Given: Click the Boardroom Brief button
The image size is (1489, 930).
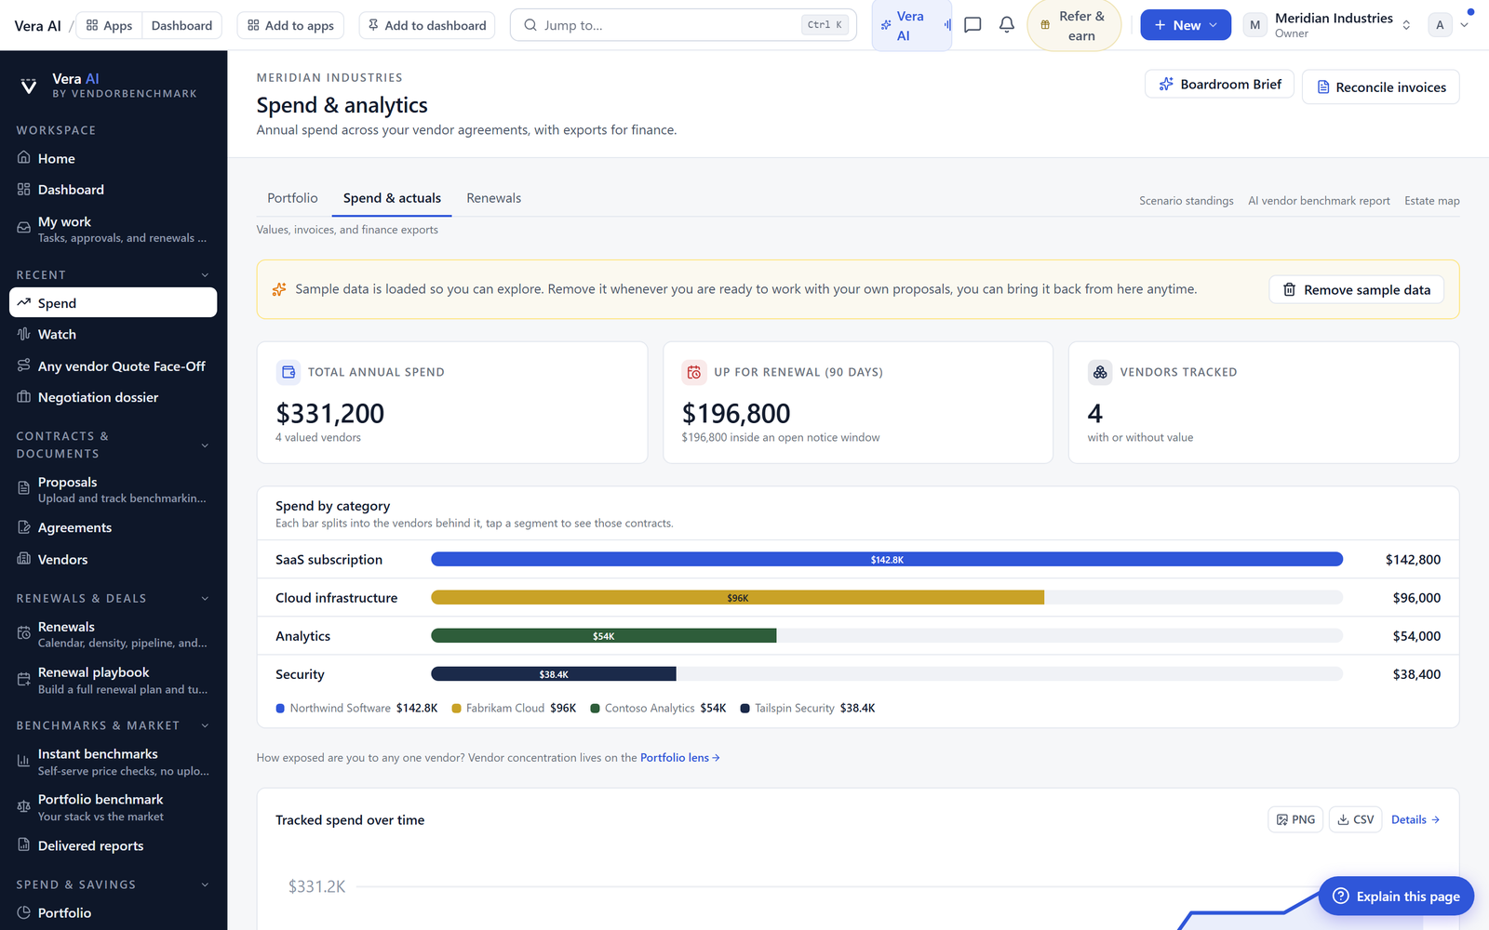Looking at the screenshot, I should (1219, 84).
